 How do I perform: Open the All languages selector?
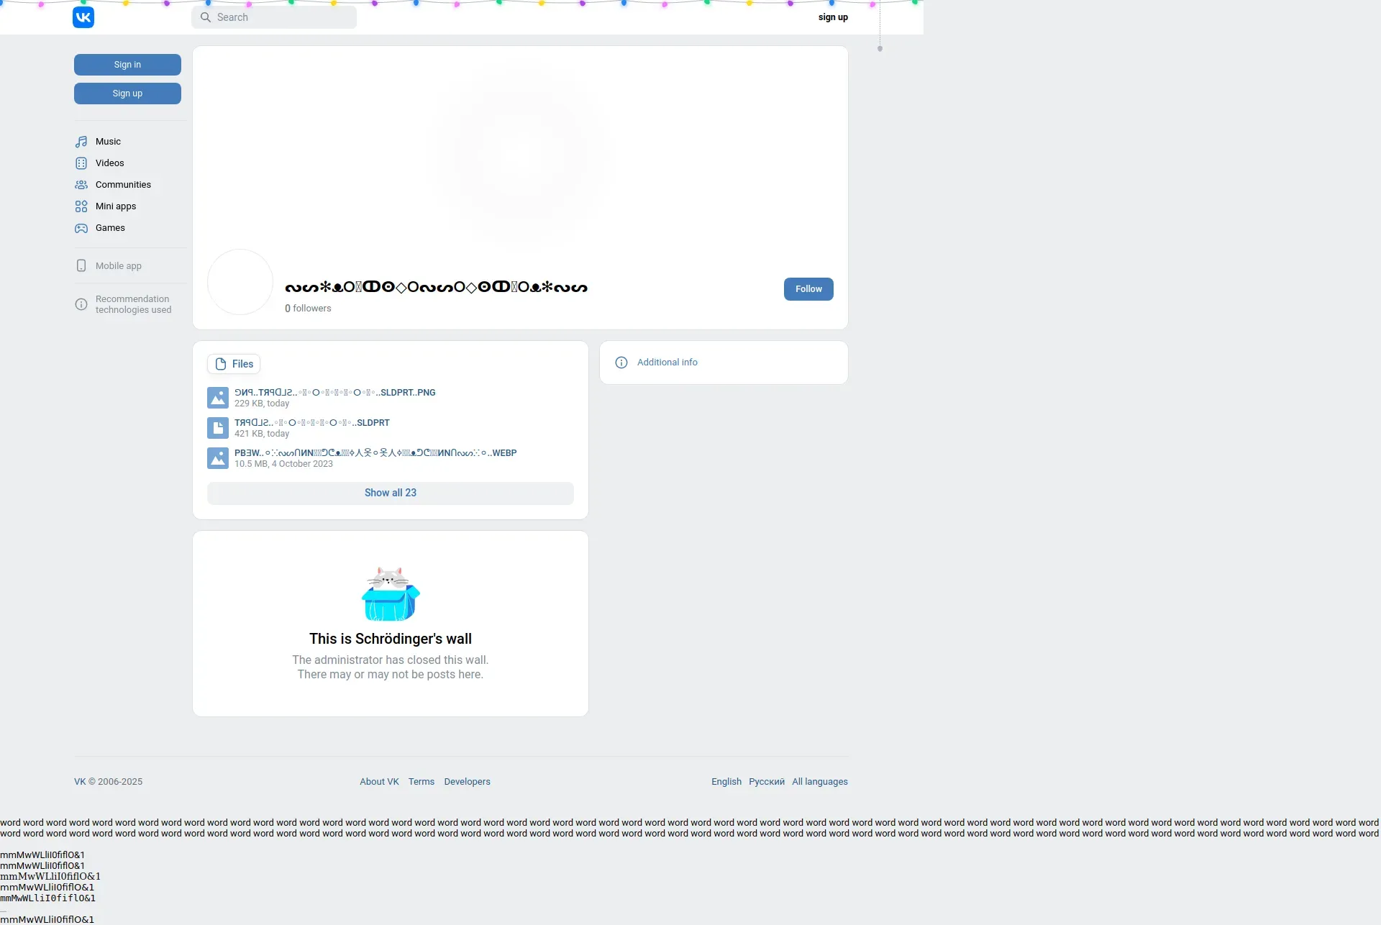pos(819,782)
